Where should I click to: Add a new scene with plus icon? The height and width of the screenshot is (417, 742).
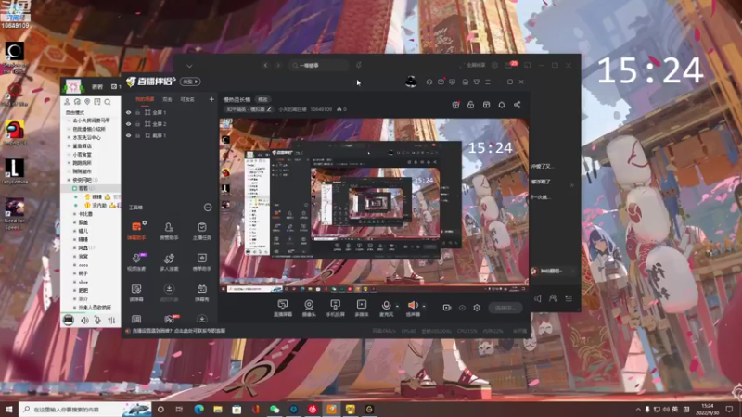point(211,99)
